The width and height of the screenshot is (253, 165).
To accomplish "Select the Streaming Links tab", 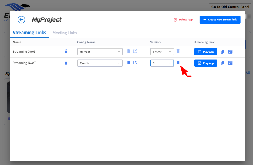I will pos(29,33).
